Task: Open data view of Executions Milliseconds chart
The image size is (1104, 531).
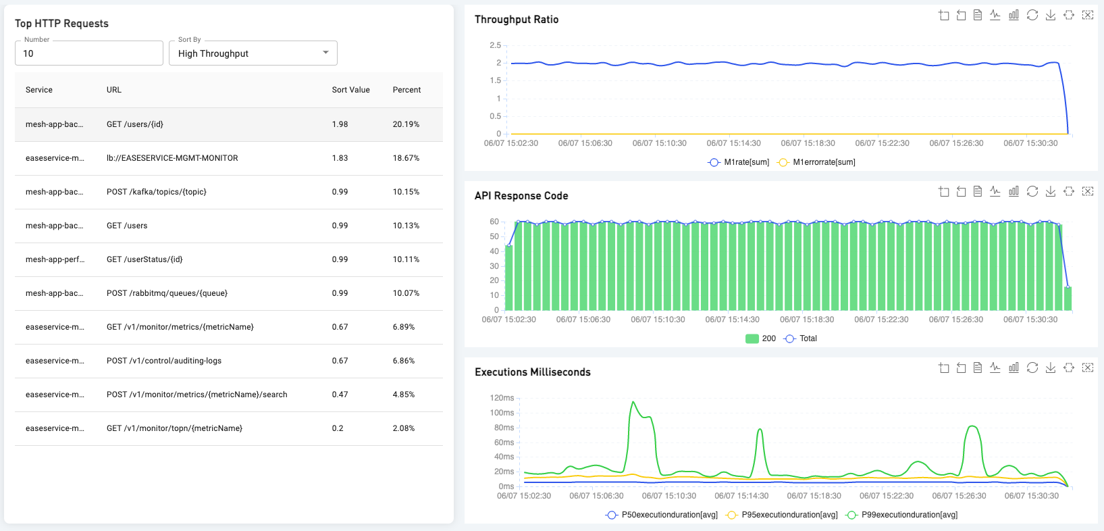Action: 978,368
